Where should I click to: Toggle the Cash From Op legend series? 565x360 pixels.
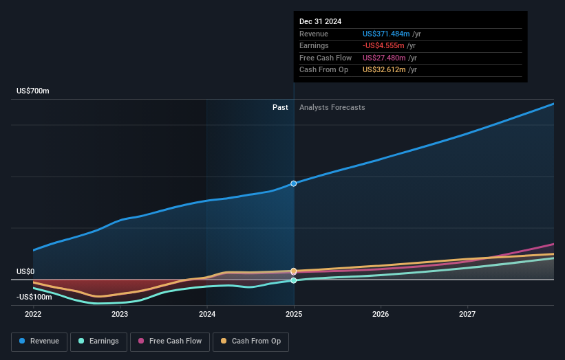tap(250, 341)
